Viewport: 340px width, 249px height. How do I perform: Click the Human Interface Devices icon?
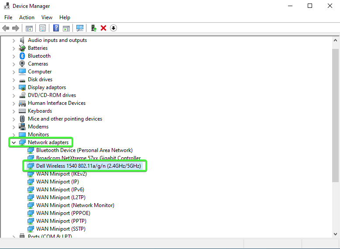coord(22,103)
